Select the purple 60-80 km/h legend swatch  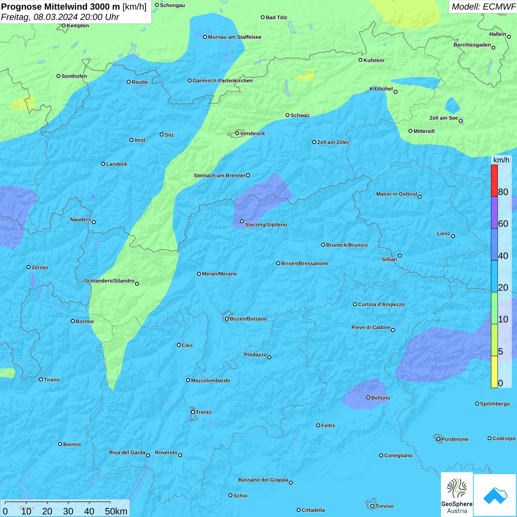(494, 213)
